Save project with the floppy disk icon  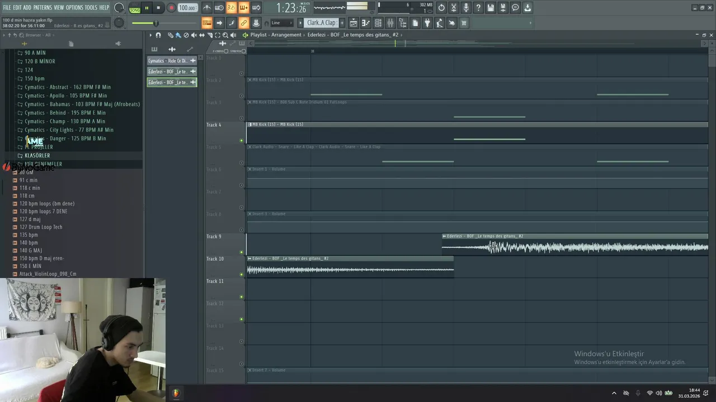(491, 8)
